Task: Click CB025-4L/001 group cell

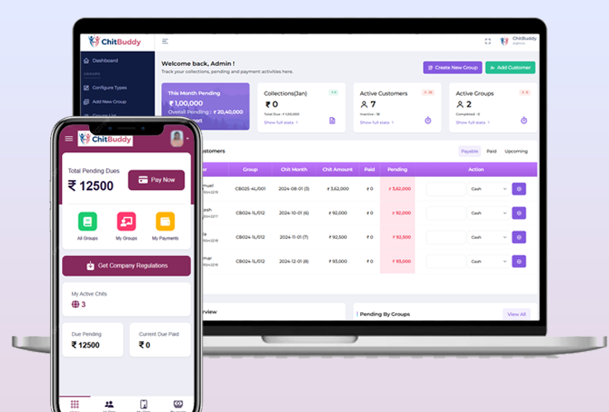Action: [x=250, y=189]
